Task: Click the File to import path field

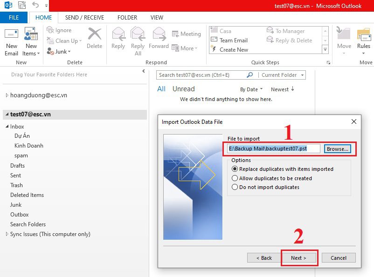Action: click(x=273, y=149)
